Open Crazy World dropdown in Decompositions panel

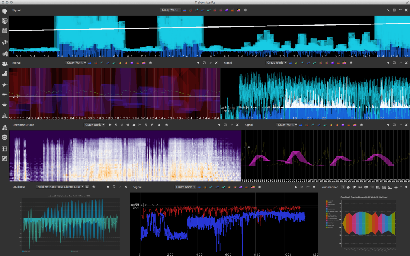94,125
